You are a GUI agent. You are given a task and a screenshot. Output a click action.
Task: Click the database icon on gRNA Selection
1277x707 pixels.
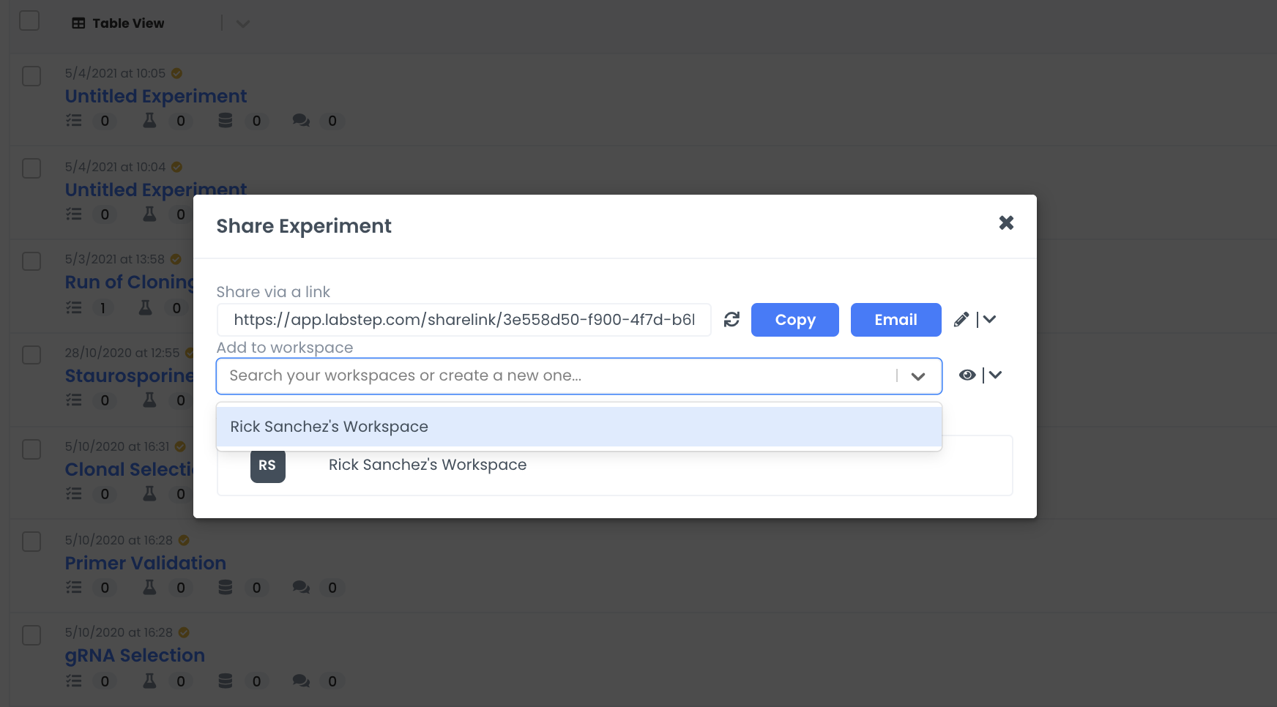click(226, 681)
